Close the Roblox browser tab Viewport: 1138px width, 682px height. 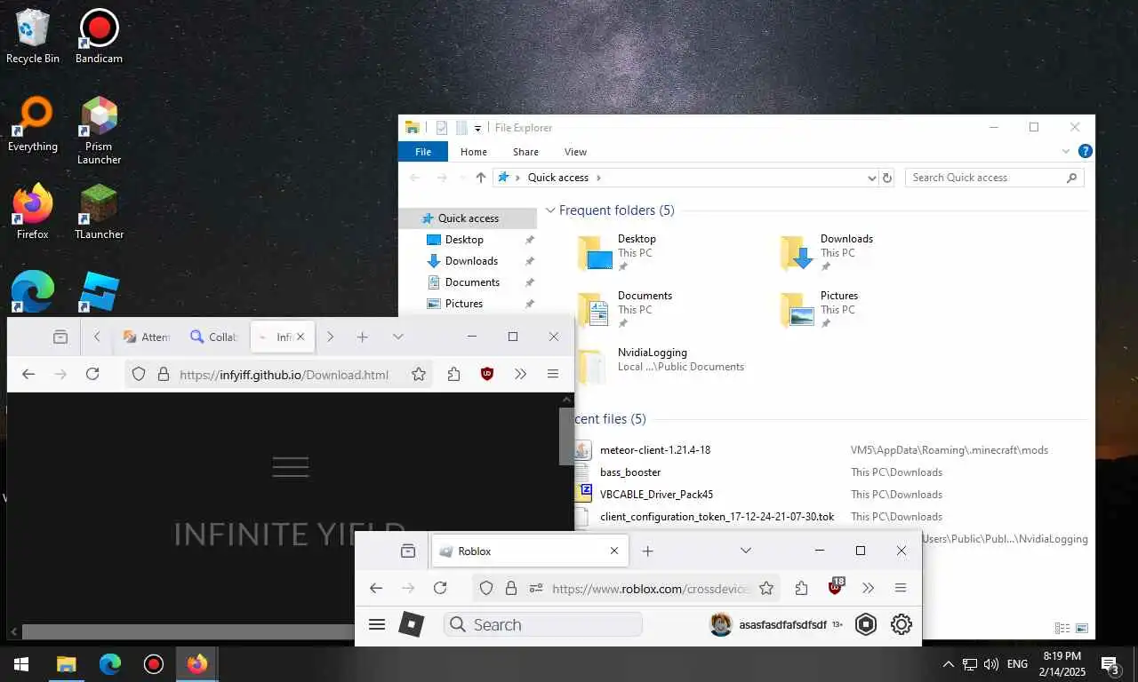613,551
